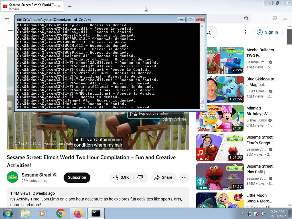
Task: Open Sesame Street: Play Ball thumbnail
Action: (220, 177)
